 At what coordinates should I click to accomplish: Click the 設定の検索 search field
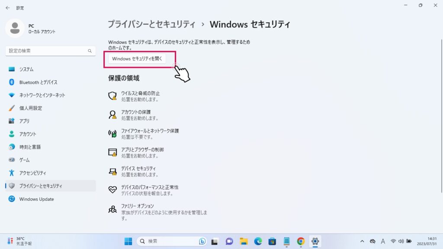pyautogui.click(x=48, y=51)
